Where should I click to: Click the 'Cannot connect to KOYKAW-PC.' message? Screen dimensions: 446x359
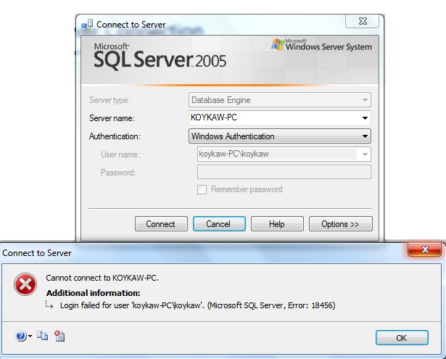point(102,278)
